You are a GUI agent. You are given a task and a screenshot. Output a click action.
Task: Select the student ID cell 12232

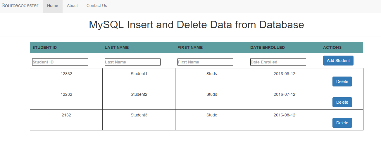66,99
